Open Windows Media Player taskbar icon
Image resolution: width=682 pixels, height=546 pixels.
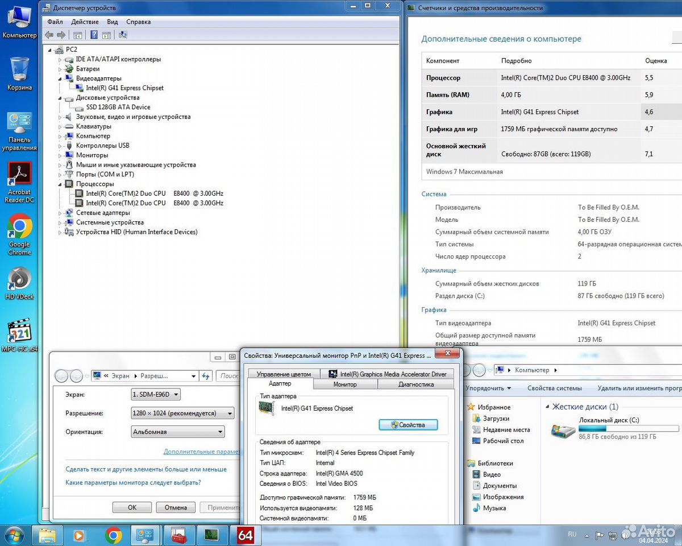(x=79, y=535)
